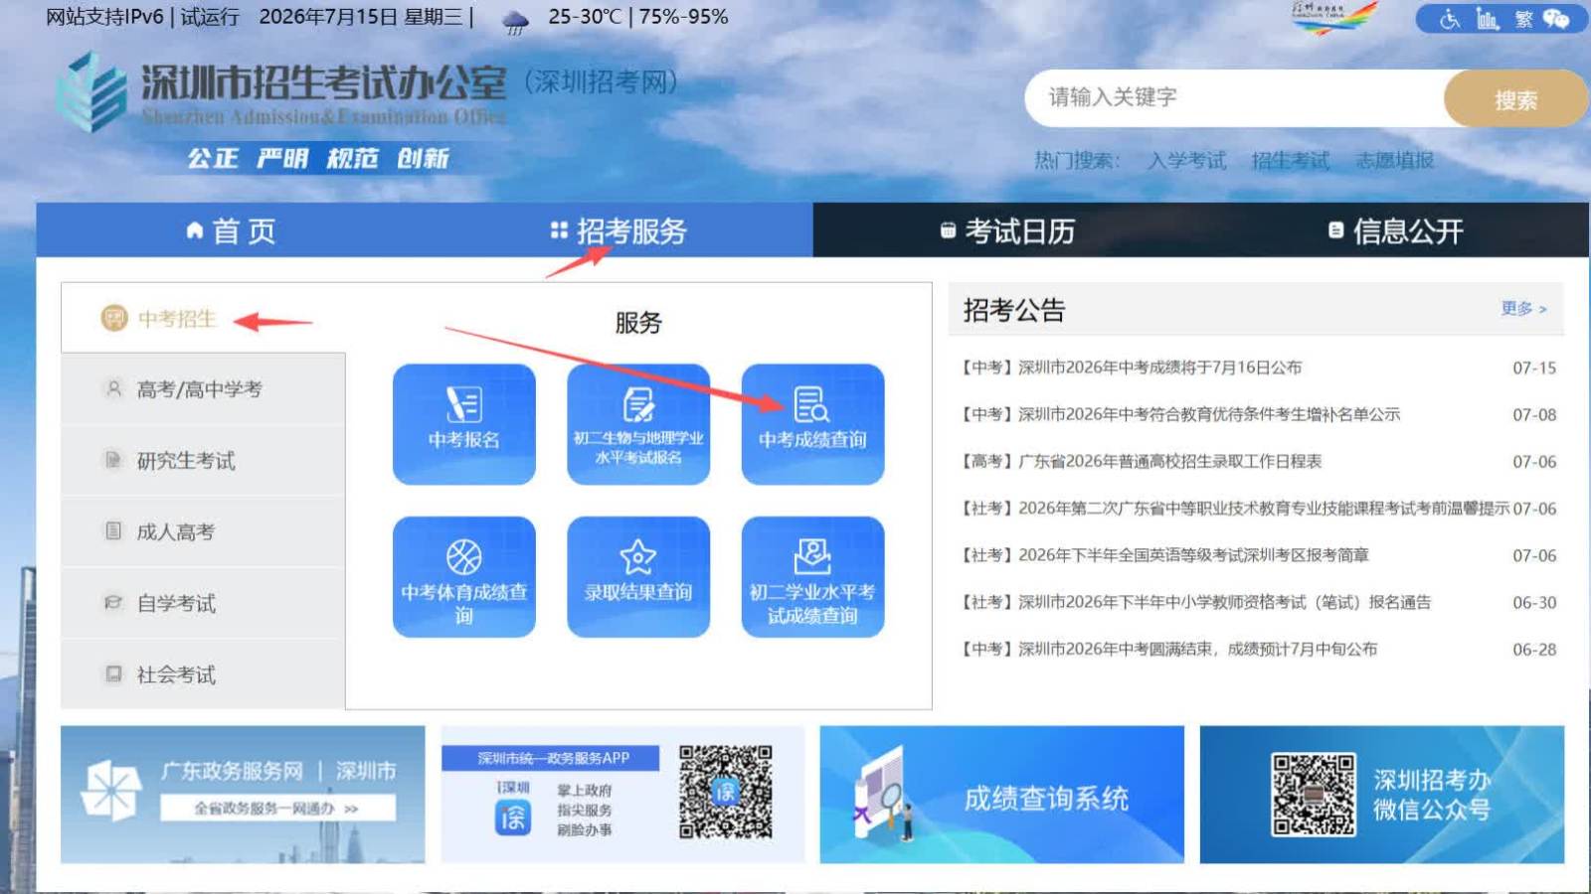Viewport: 1591px width, 894px height.
Task: Go to 首页 in navigation bar
Action: click(231, 230)
